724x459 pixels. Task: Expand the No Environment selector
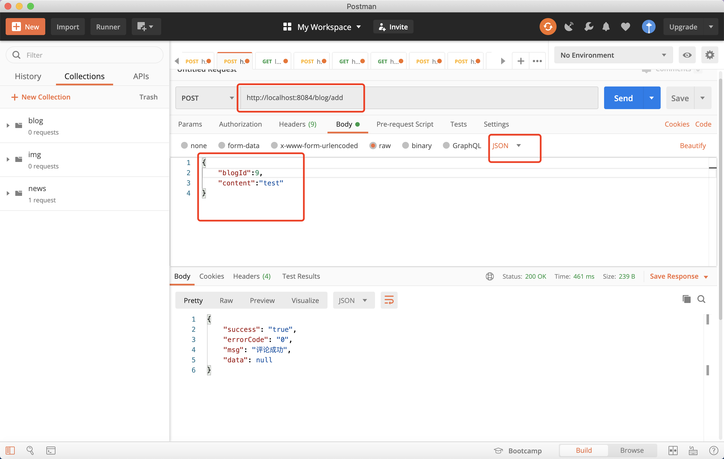[613, 55]
